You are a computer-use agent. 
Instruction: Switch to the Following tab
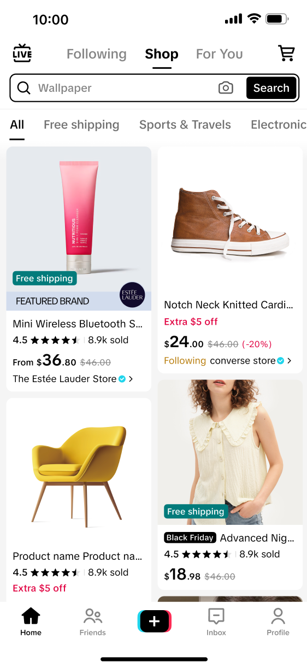point(97,54)
